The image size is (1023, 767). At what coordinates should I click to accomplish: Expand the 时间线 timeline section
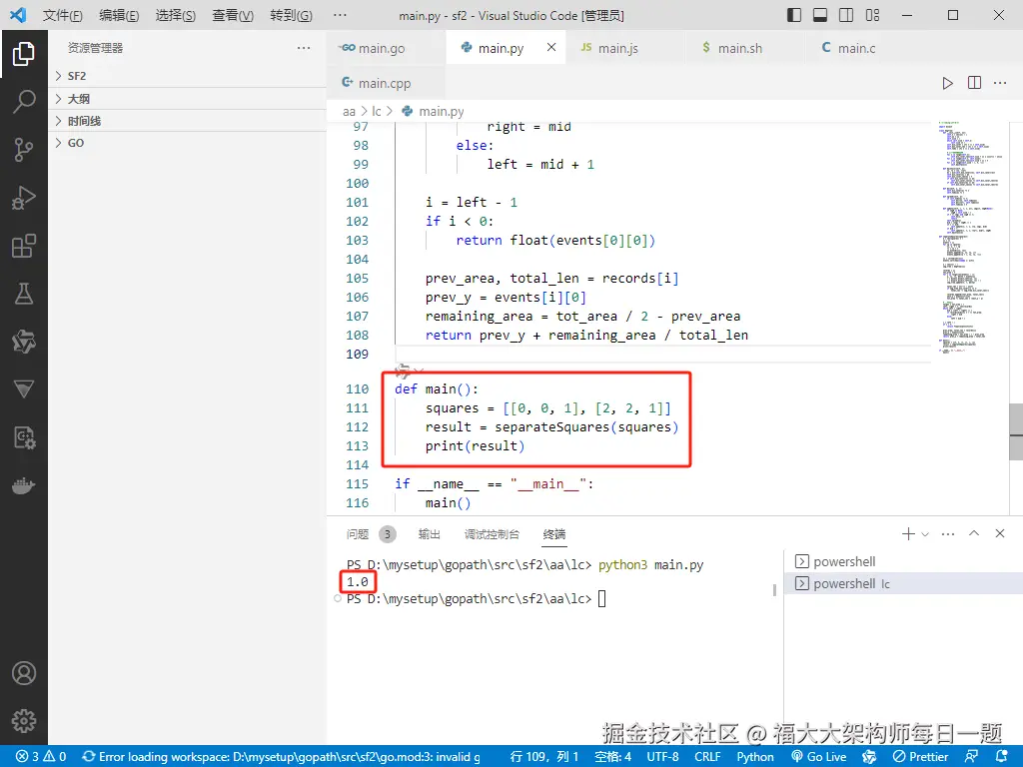pyautogui.click(x=187, y=121)
